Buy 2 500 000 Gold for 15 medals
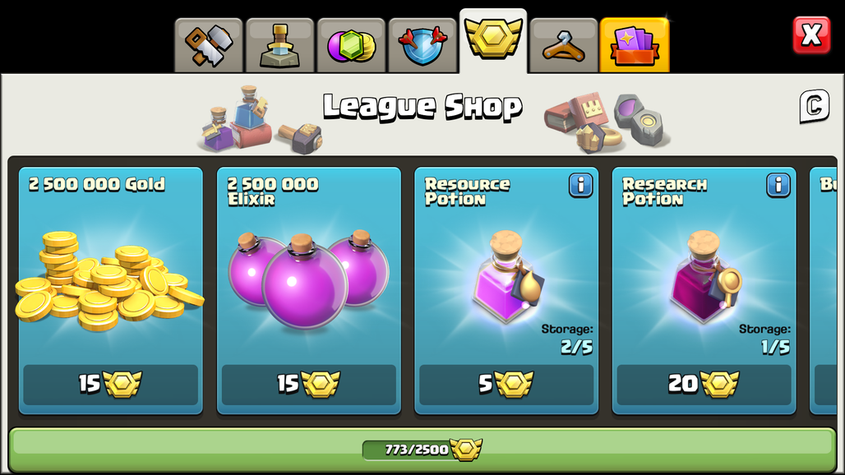Screen dimensions: 845x475 tap(110, 385)
